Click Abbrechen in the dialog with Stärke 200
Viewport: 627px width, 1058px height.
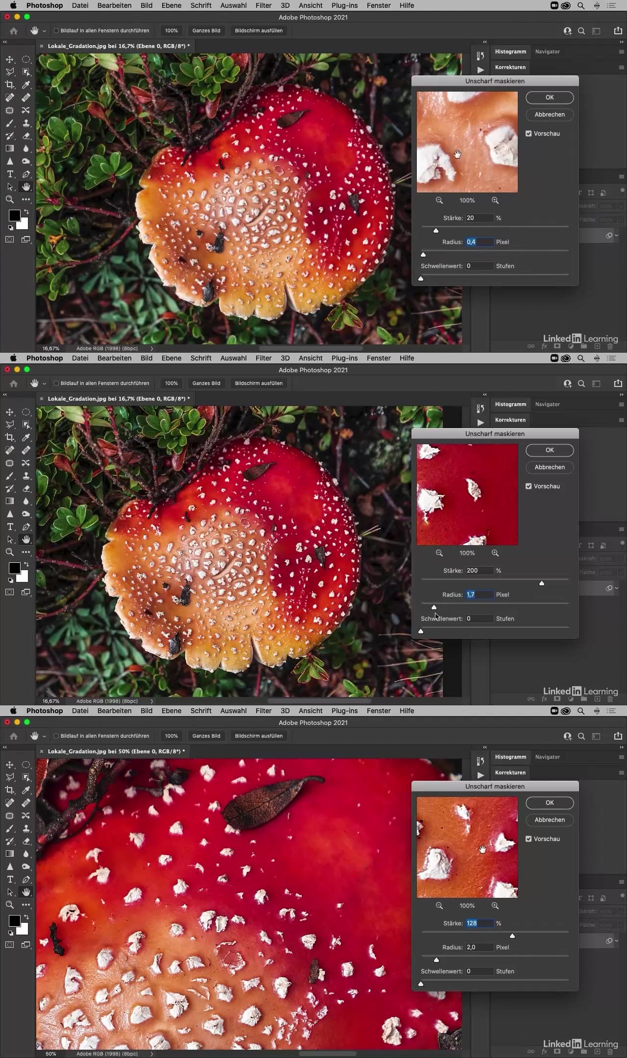pos(549,467)
